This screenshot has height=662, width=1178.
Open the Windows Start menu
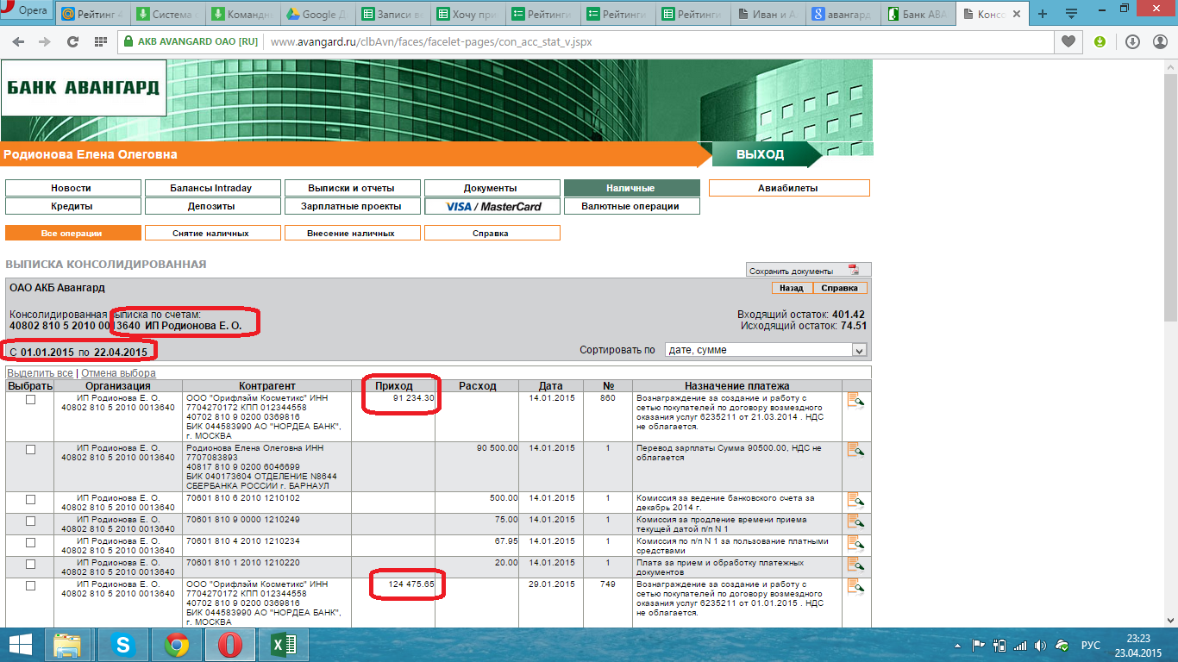pyautogui.click(x=21, y=644)
